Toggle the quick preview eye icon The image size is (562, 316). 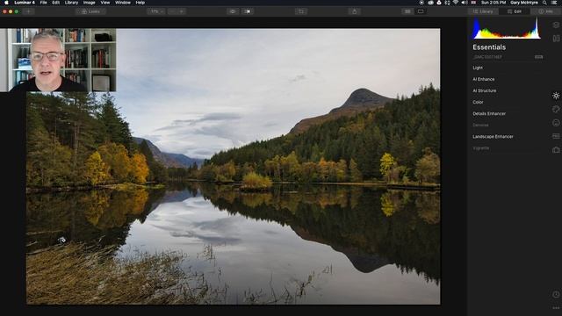[233, 11]
